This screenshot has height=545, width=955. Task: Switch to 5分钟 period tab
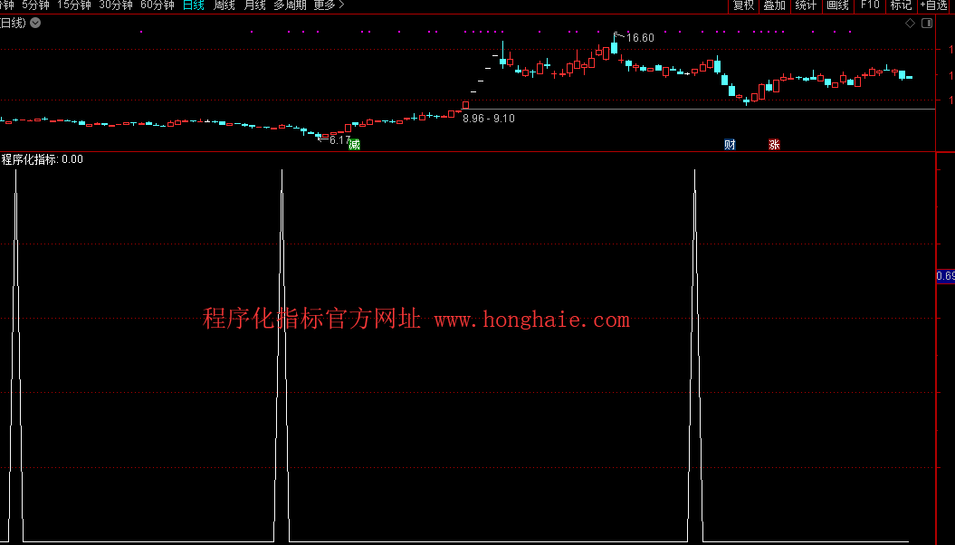(35, 5)
